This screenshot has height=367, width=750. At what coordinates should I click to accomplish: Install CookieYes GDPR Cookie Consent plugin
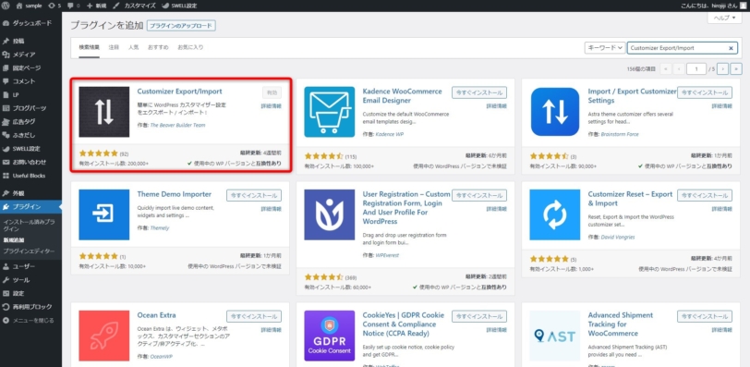pos(479,316)
